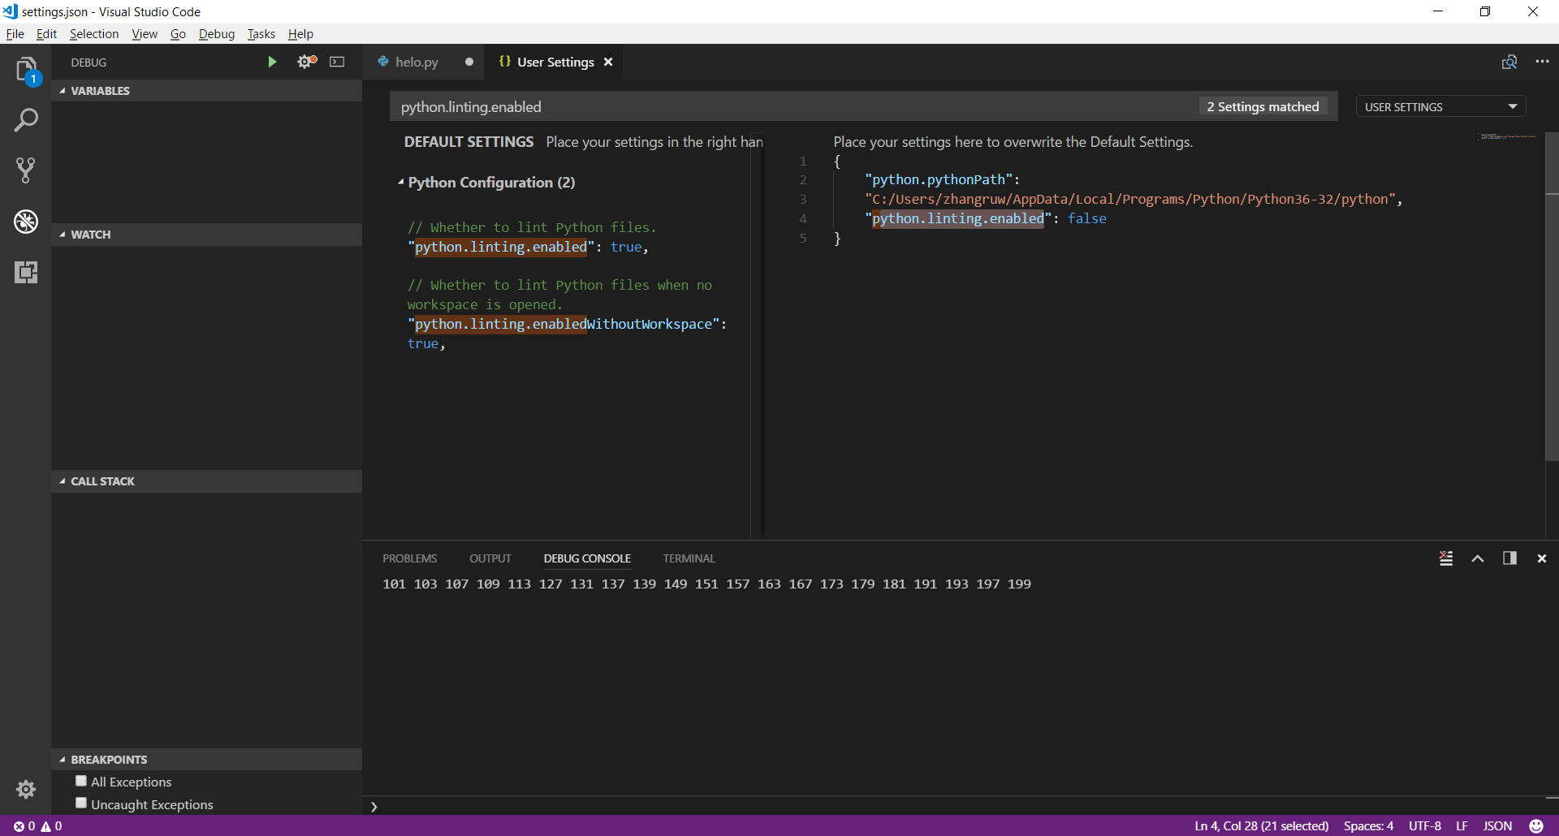Enable the Uncaught Exceptions breakpoint checkbox
The height and width of the screenshot is (836, 1559).
click(x=81, y=804)
